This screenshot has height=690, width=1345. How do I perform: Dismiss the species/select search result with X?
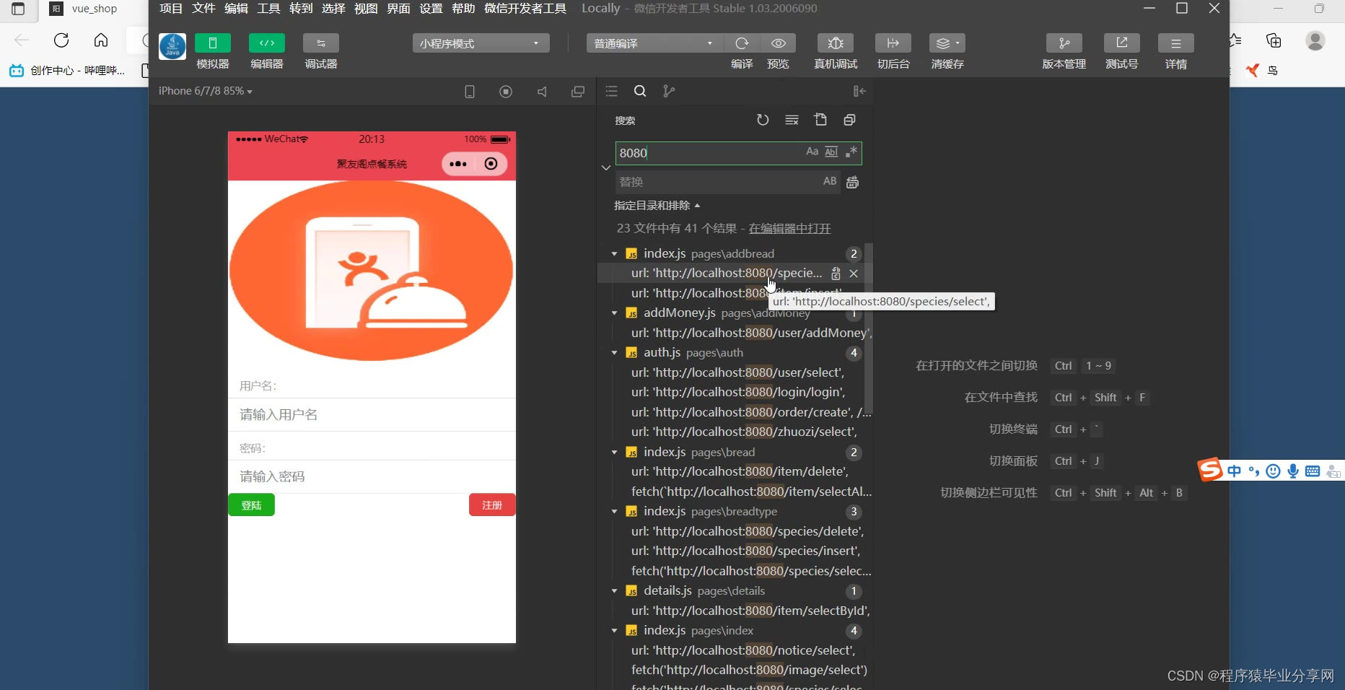[x=854, y=274]
